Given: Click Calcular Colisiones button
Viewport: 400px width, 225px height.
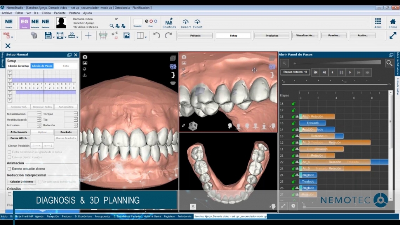Looking at the screenshot, I should 21,181.
